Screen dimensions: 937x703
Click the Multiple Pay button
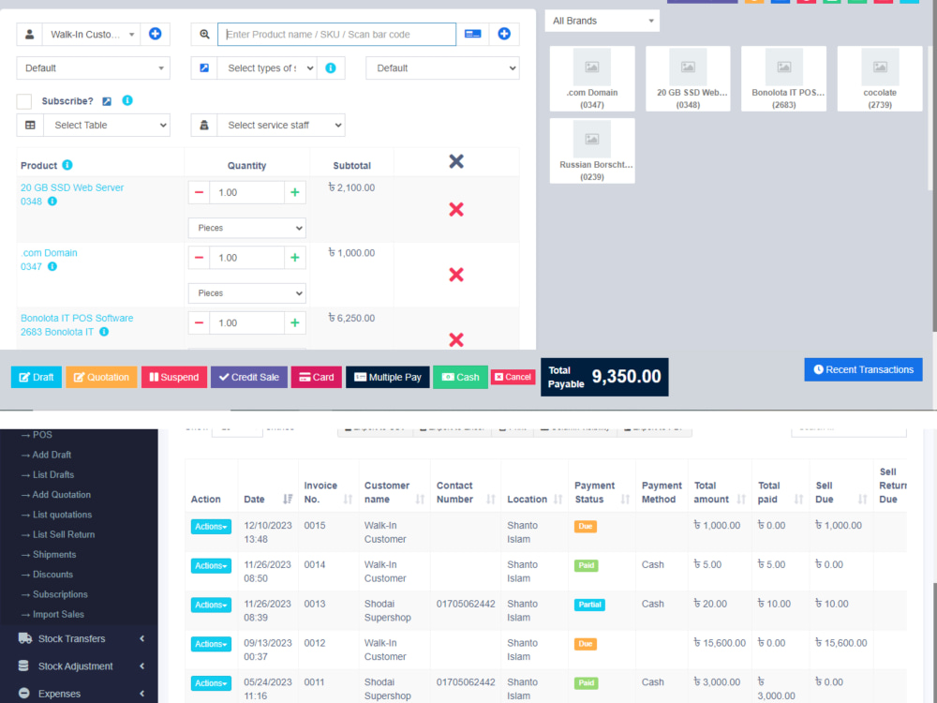pos(388,377)
